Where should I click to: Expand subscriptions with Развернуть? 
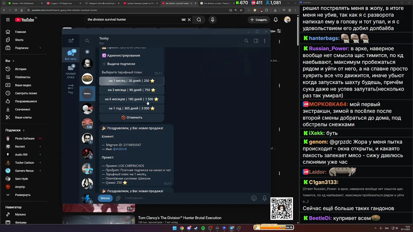(23, 195)
